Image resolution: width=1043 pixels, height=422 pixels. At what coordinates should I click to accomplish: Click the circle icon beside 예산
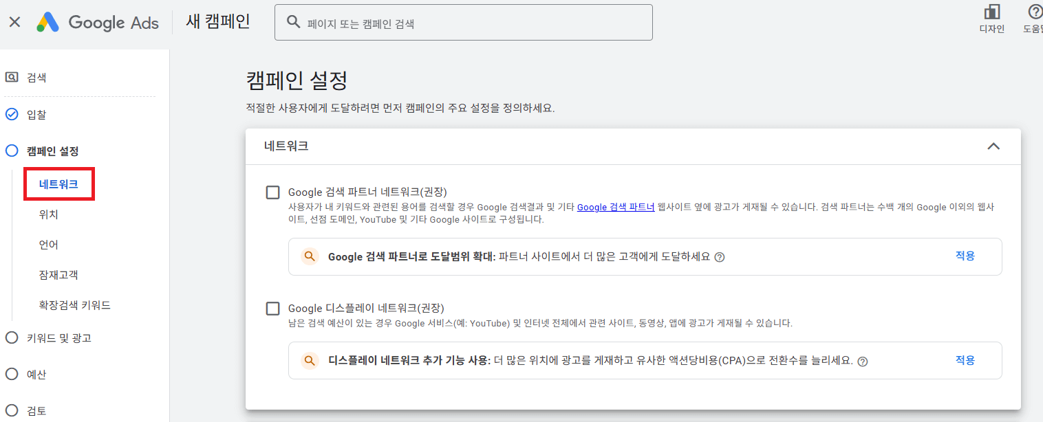[x=12, y=375]
